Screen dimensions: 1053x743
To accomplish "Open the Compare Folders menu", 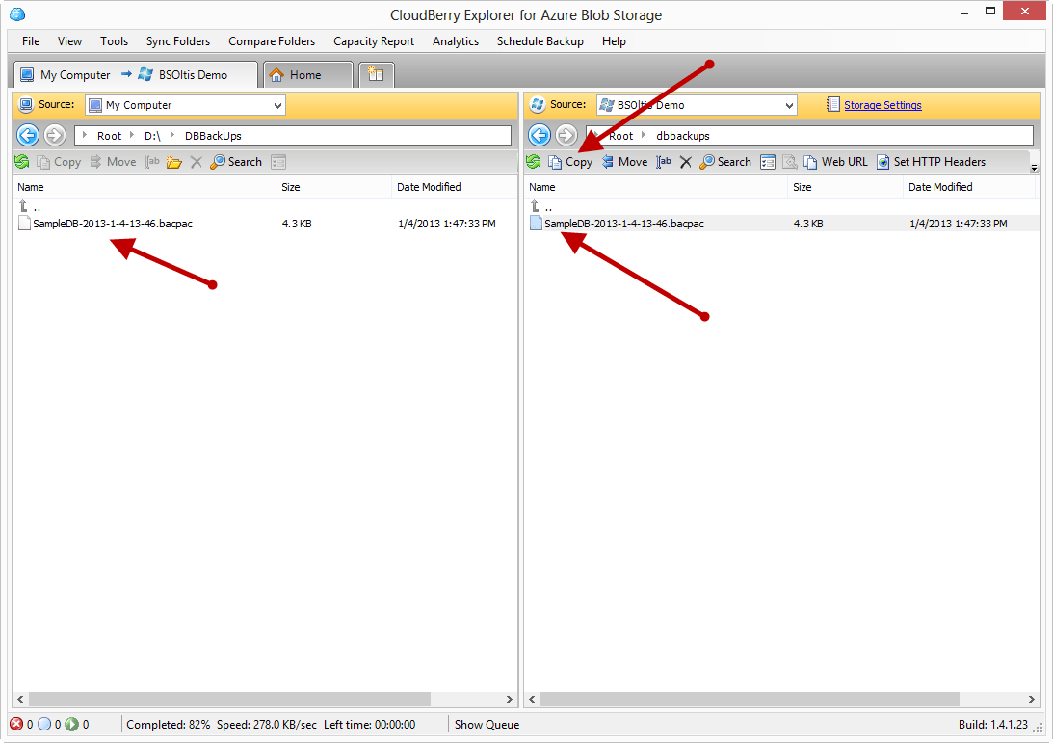I will tap(272, 41).
